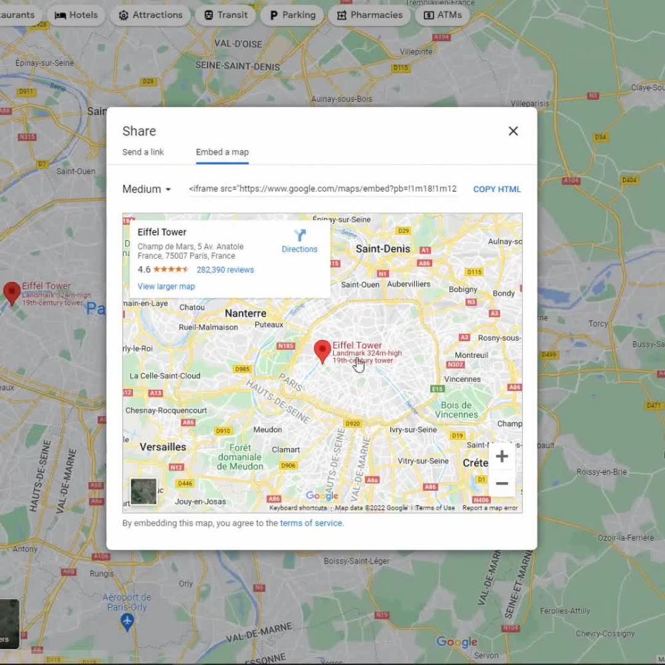
Task: Select the Hotels category chip
Action: point(76,15)
